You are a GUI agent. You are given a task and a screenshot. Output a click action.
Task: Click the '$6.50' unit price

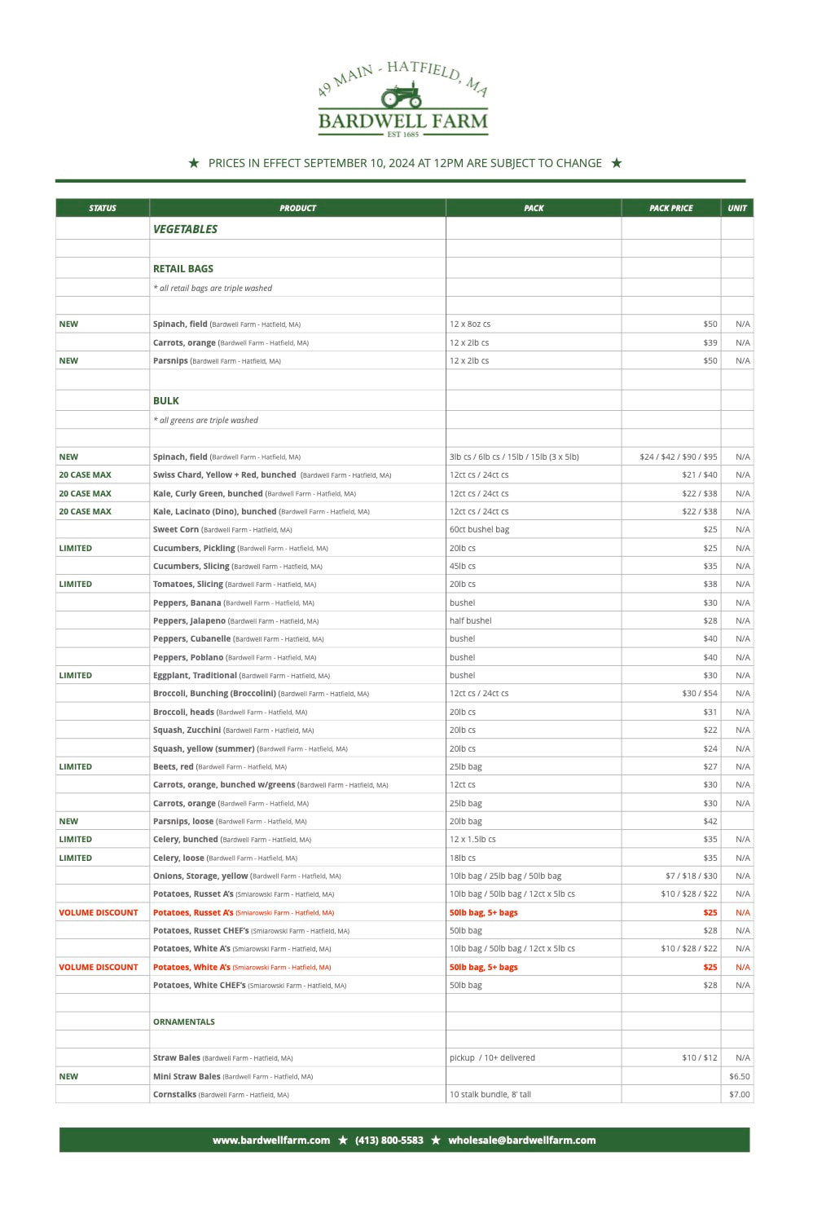click(740, 1076)
